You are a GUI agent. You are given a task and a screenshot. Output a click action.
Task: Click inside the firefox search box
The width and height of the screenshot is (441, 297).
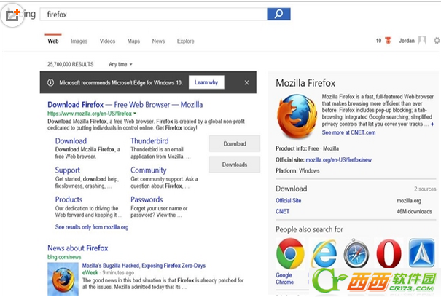click(x=154, y=14)
